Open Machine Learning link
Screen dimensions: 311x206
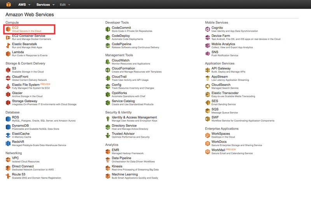tap(125, 174)
